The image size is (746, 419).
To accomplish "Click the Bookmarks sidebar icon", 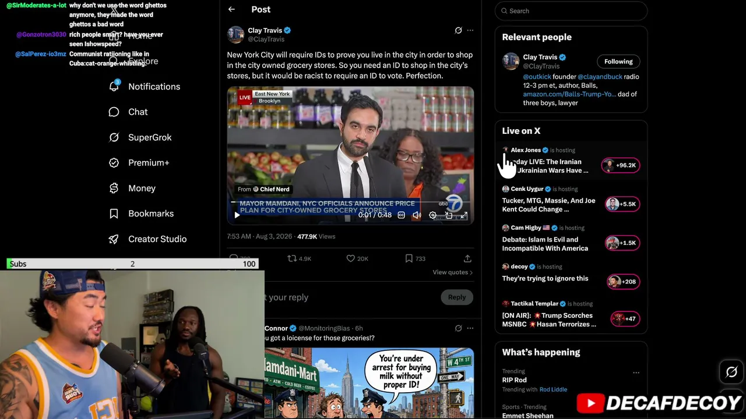I will pos(114,214).
